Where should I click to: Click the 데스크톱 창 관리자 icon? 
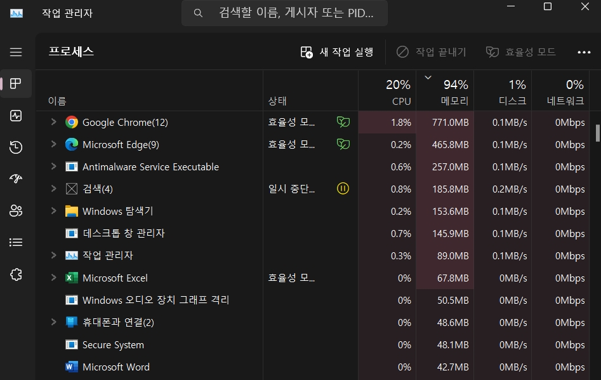click(71, 233)
